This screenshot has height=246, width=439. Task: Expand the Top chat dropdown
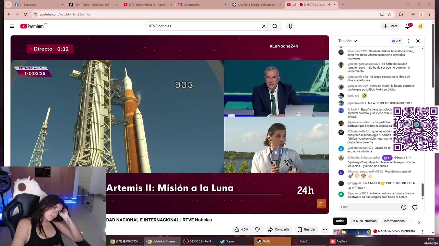point(347,41)
